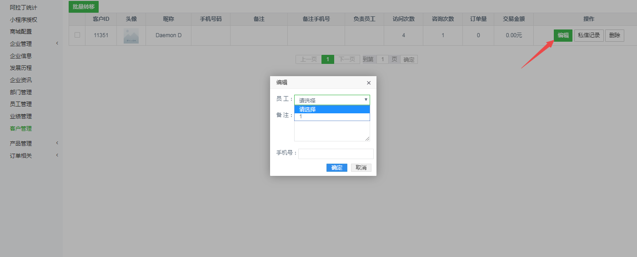Screen dimensions: 637x257
Task: Open 员工管理 in the sidebar
Action: (21, 104)
